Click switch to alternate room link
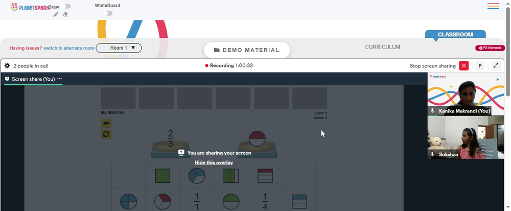 click(69, 48)
